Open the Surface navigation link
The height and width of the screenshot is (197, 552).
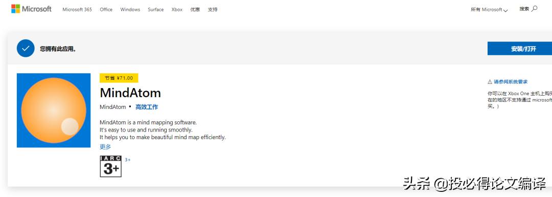tap(155, 10)
